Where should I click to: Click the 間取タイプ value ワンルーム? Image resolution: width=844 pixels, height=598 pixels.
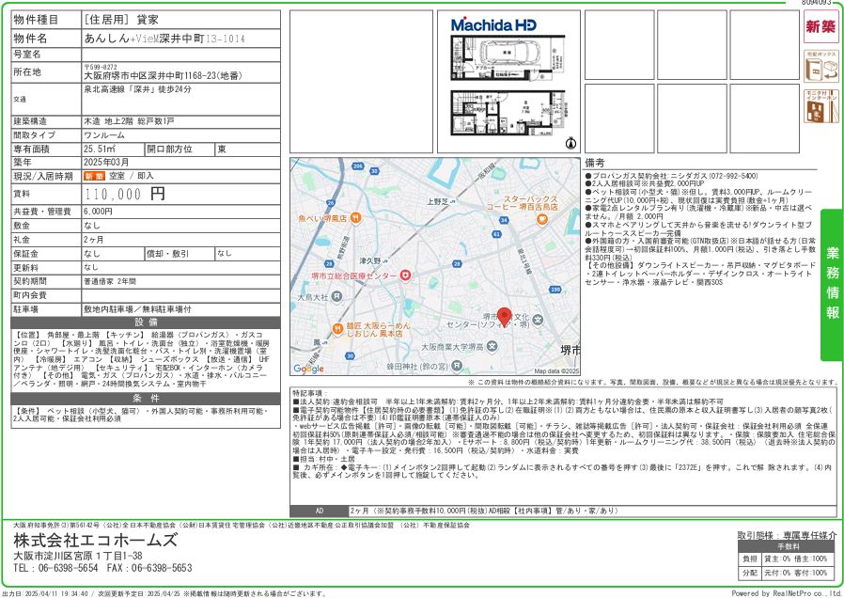(x=104, y=135)
